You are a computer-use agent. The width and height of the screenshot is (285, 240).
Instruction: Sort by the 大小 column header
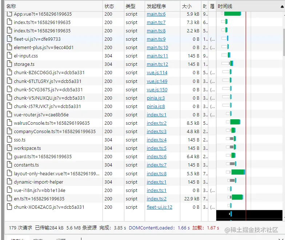190,6
